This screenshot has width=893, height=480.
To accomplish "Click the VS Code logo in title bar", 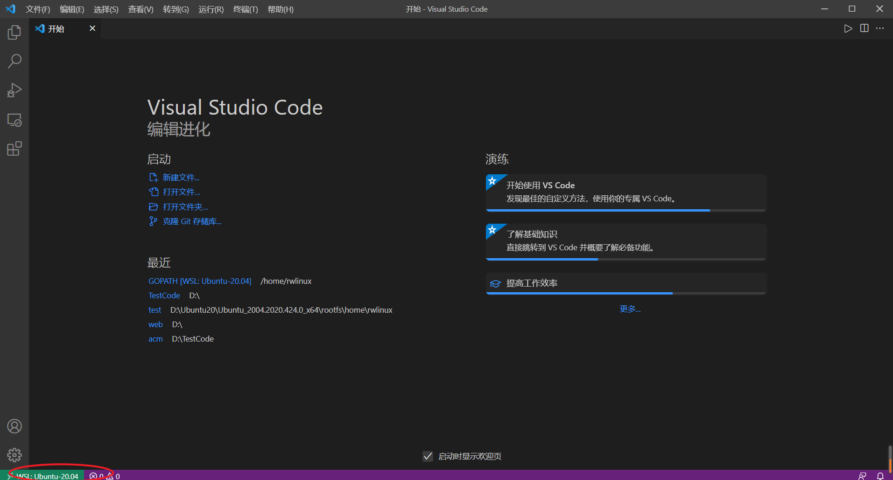I will [11, 9].
